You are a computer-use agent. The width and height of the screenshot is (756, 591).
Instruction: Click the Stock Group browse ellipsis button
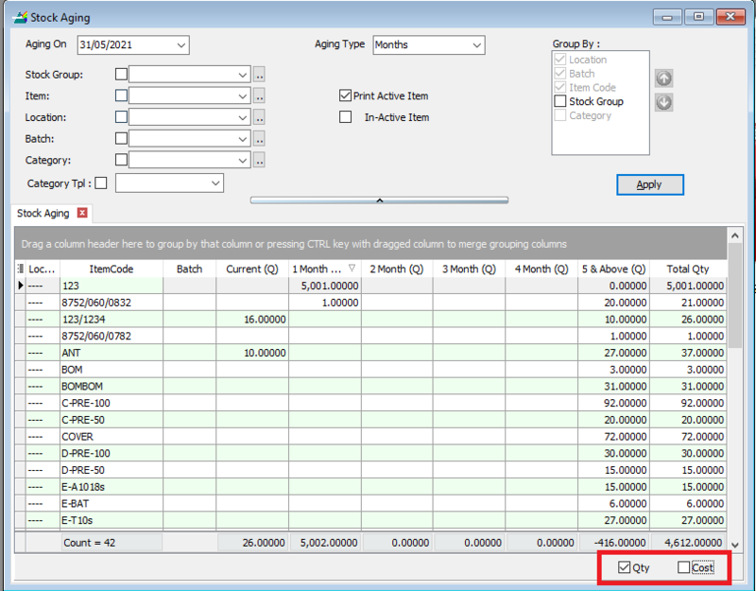point(260,75)
